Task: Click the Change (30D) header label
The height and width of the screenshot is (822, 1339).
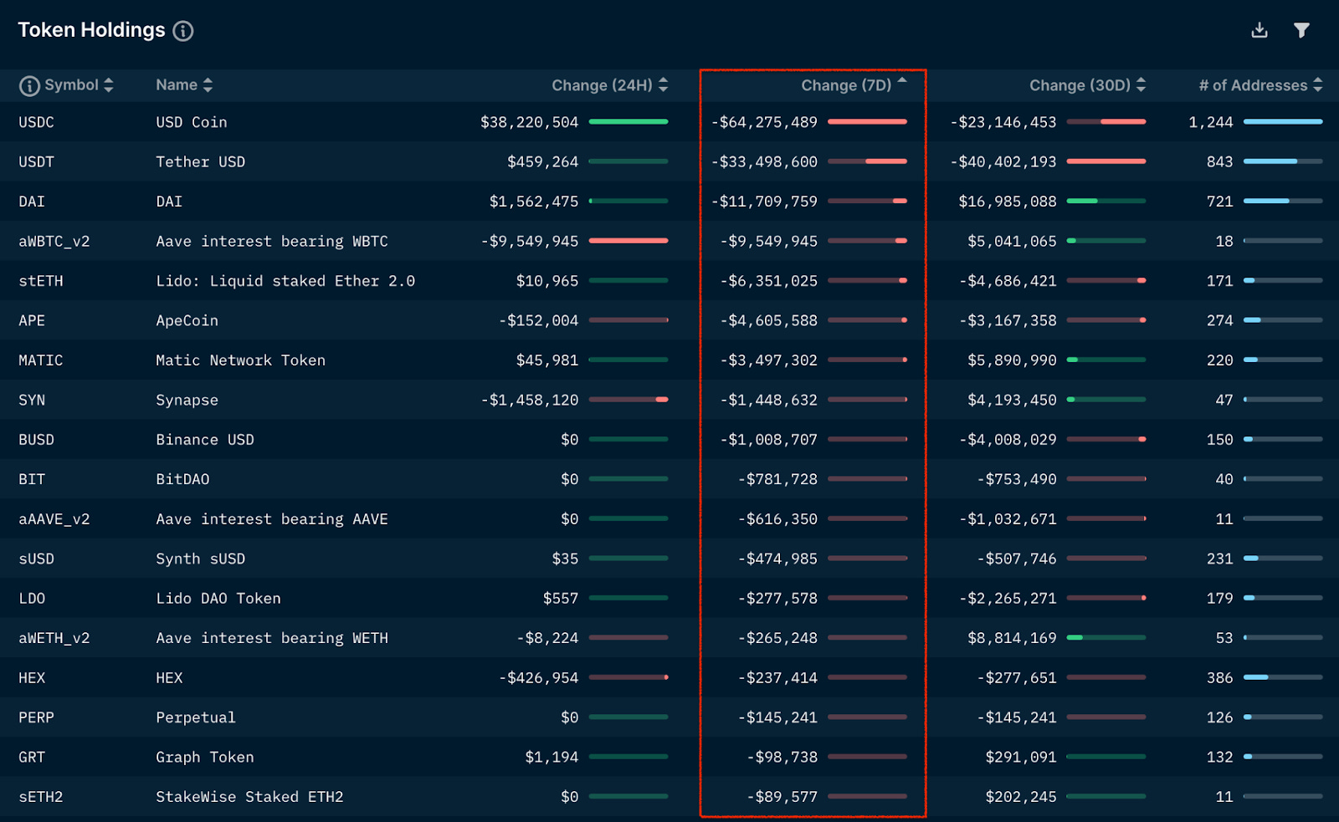Action: coord(1080,85)
